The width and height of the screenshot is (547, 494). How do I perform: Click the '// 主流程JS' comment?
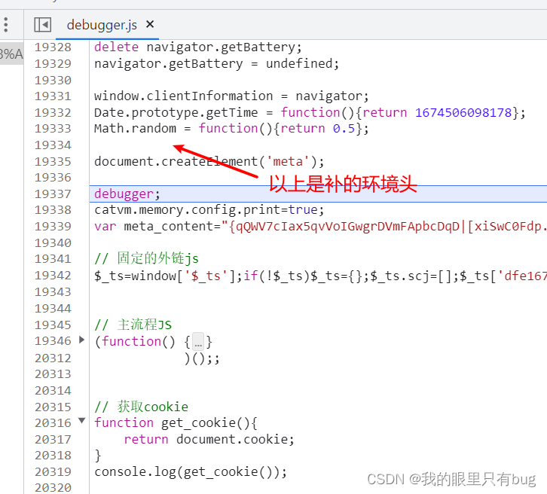133,325
